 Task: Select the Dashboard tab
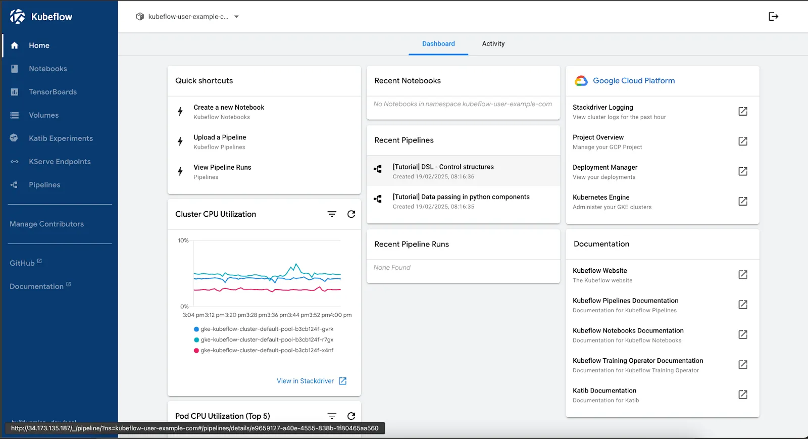coord(438,44)
